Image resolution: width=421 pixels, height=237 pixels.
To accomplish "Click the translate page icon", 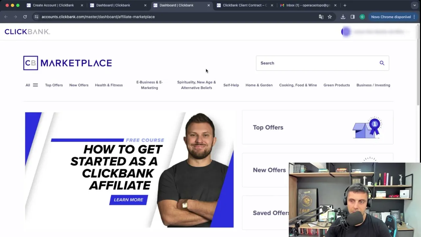I will (x=321, y=17).
